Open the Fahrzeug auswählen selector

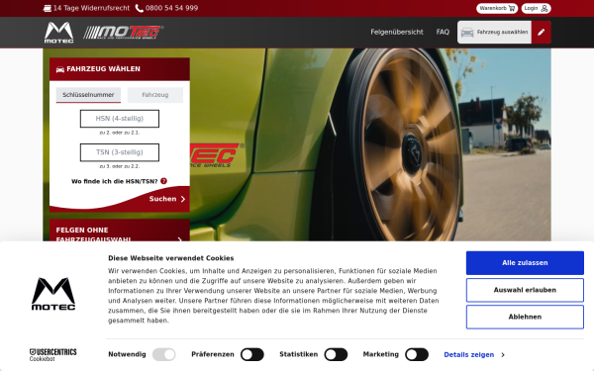(494, 33)
